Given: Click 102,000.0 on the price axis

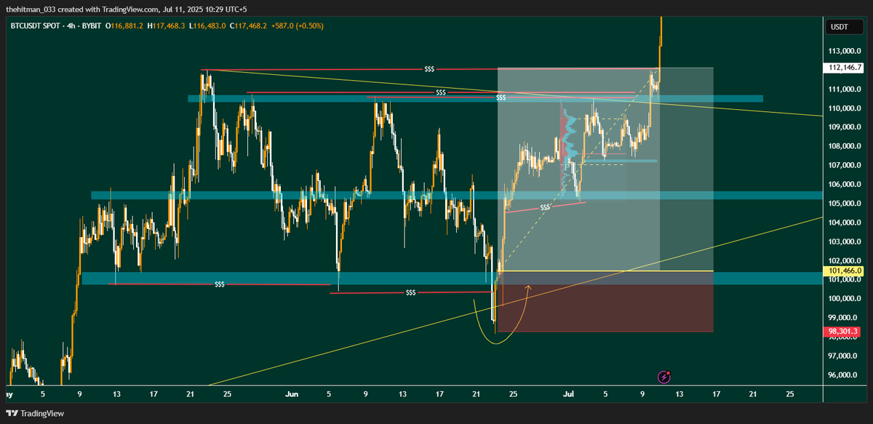Looking at the screenshot, I should [843, 260].
